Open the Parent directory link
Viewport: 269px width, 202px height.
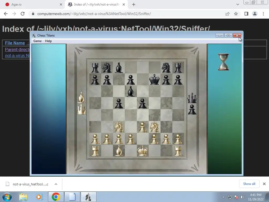[x=17, y=49]
